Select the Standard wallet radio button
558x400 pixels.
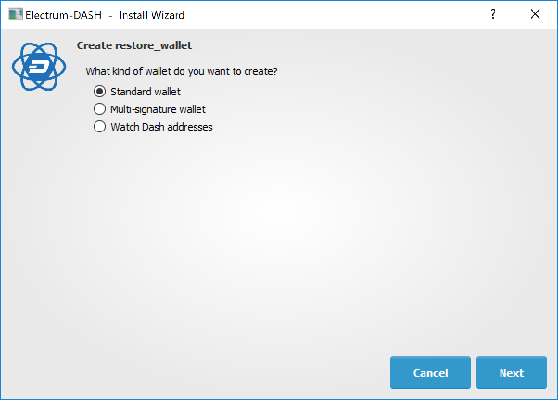[100, 92]
